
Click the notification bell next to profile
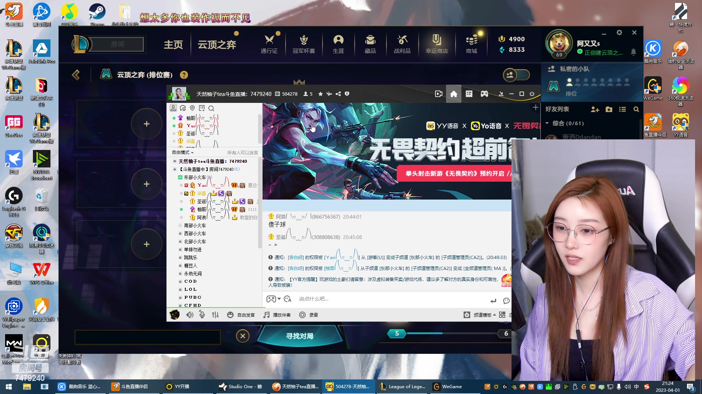point(633,52)
